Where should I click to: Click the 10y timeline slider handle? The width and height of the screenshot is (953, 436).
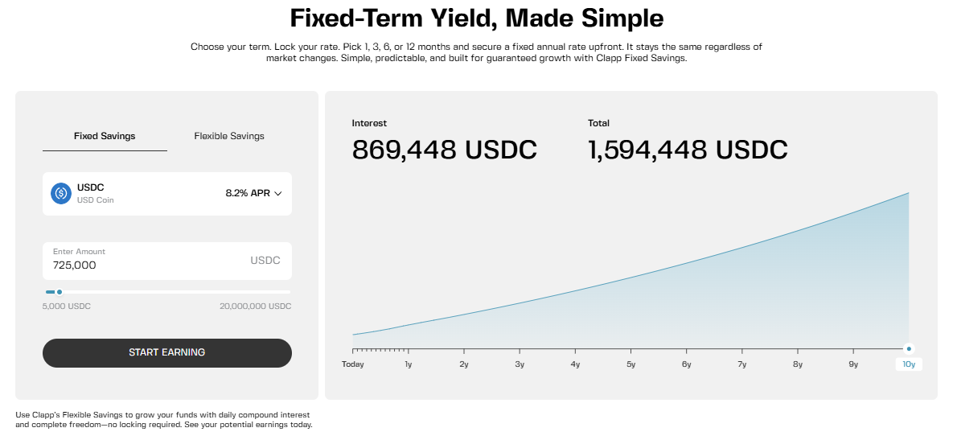pos(909,349)
